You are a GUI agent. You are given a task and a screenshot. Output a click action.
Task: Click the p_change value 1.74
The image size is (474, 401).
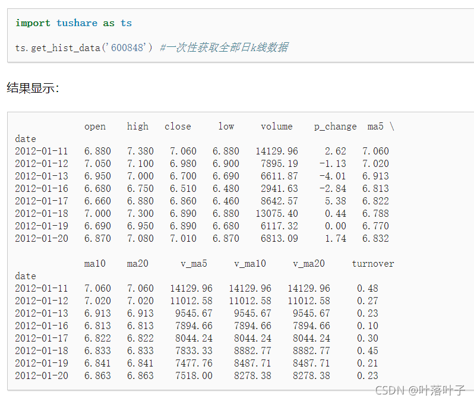click(335, 238)
